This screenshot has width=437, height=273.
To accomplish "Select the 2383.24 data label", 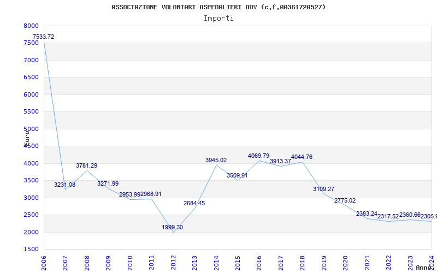I will 367,214.
